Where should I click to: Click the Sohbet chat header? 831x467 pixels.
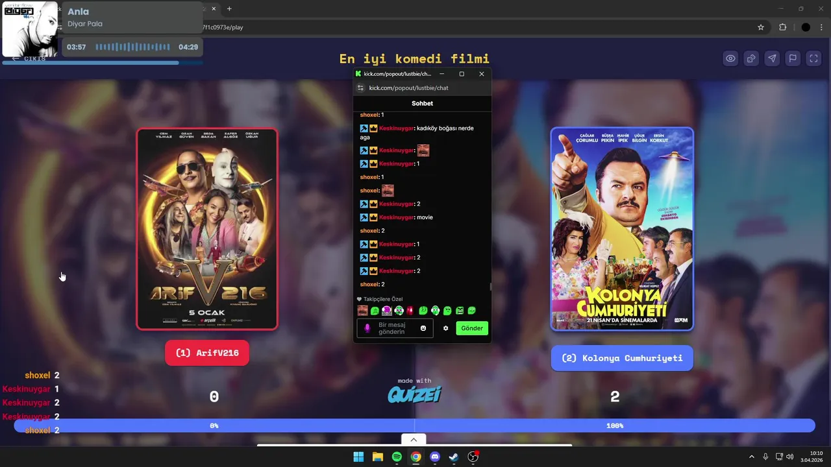(x=422, y=103)
